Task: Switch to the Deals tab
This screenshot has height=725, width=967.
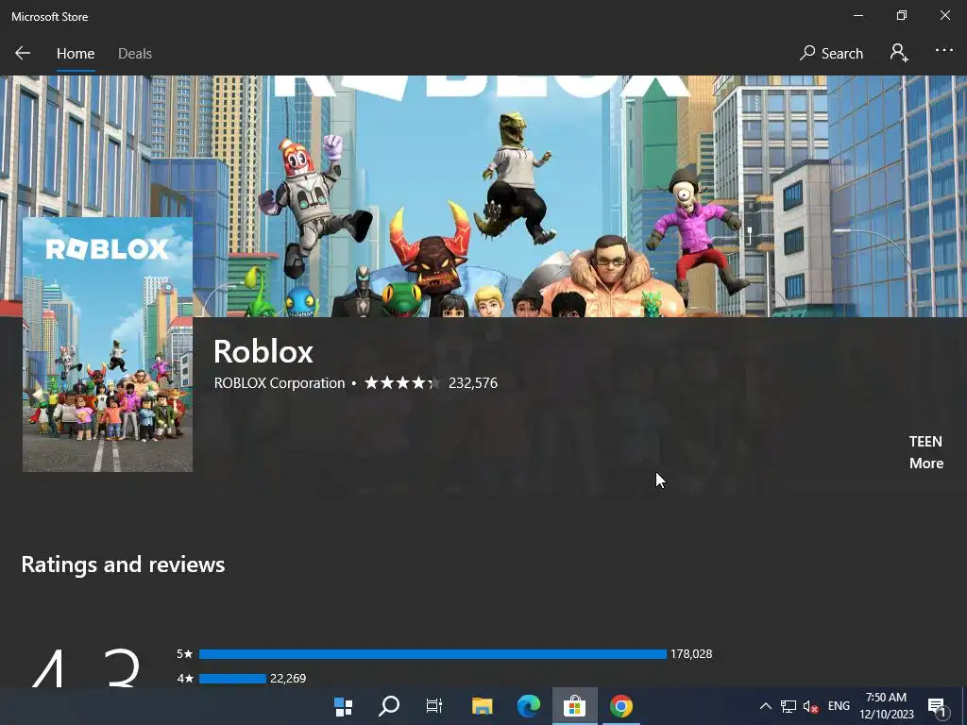Action: 135,54
